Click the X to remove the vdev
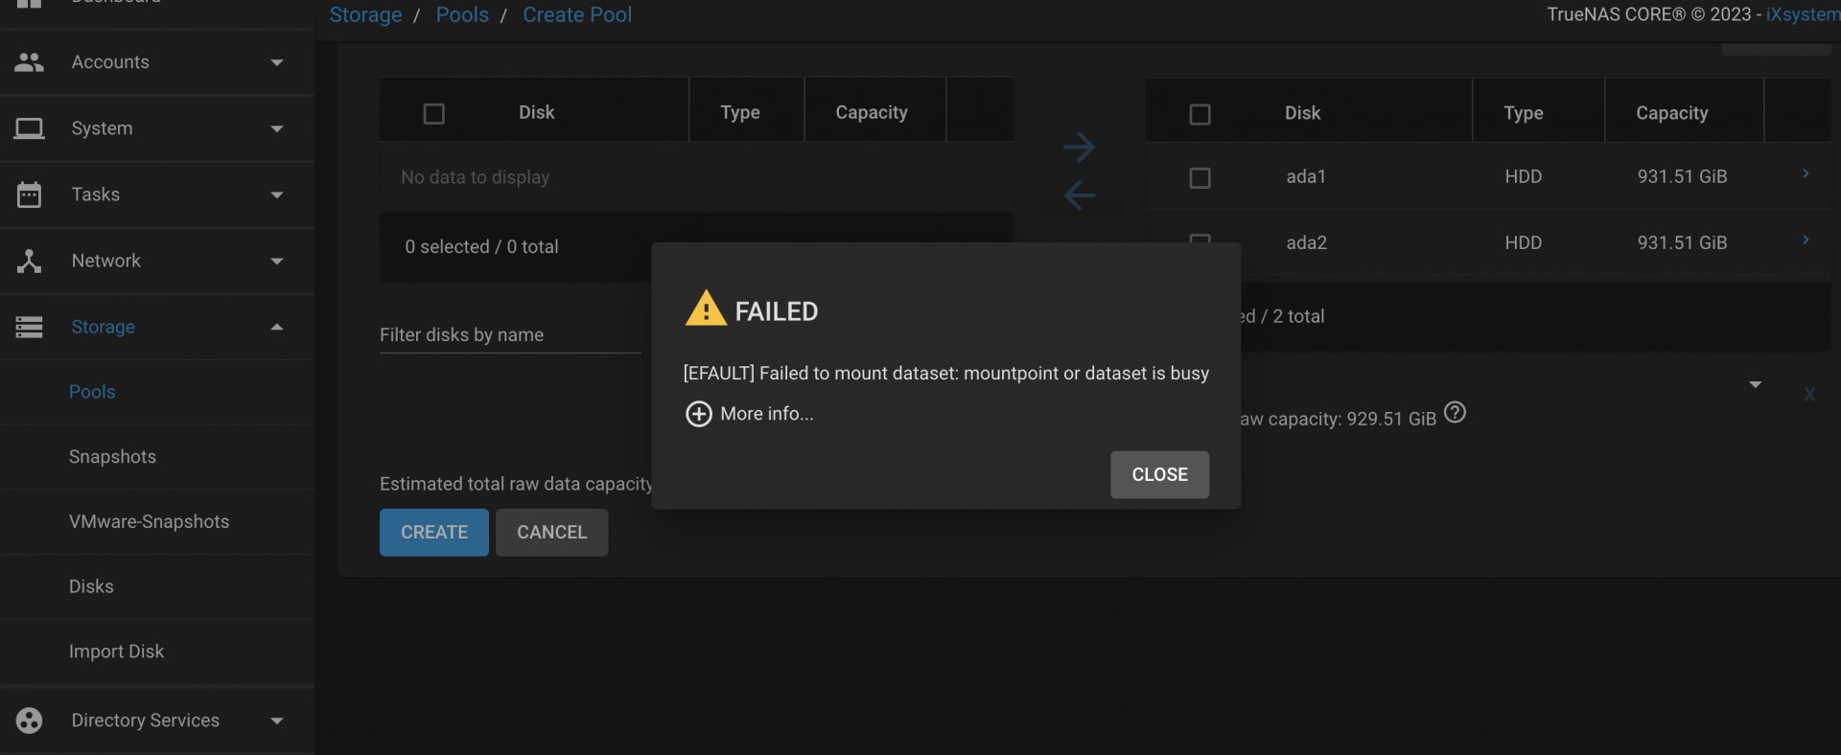This screenshot has width=1841, height=755. (x=1809, y=394)
